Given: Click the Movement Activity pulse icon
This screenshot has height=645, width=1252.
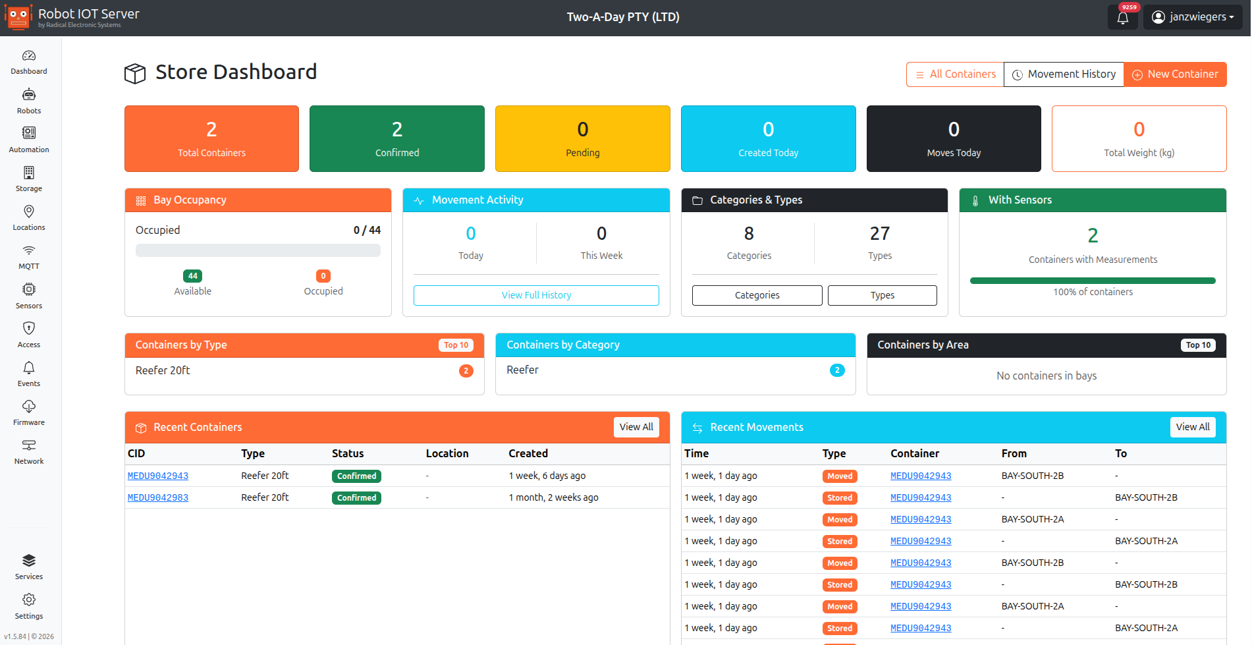Looking at the screenshot, I should click(419, 201).
